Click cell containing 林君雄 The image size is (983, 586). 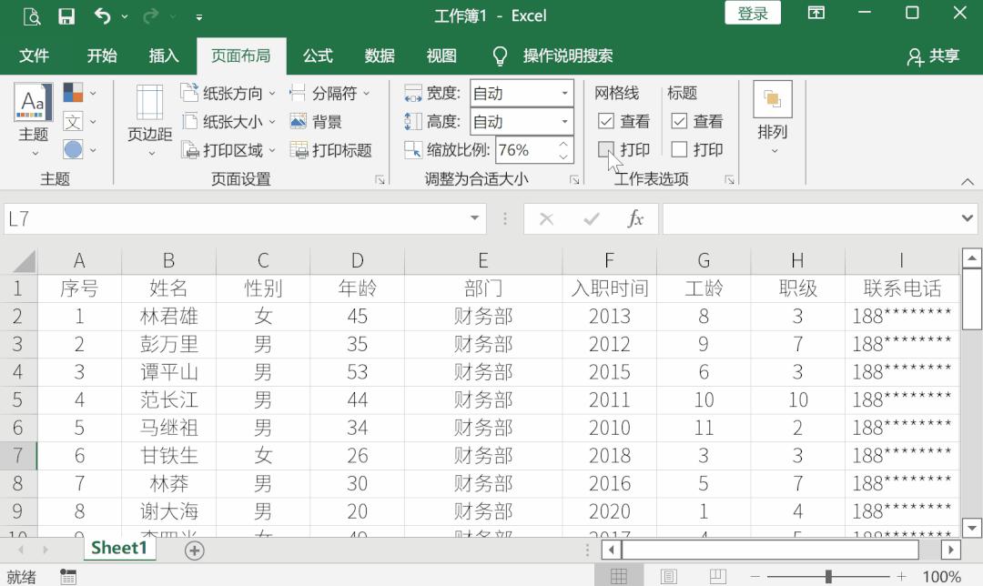(x=168, y=317)
